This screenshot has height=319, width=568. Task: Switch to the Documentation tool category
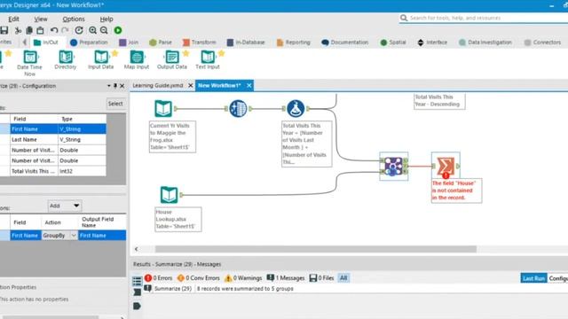345,43
